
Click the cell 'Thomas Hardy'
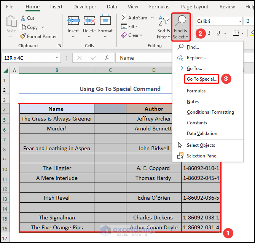(x=153, y=178)
